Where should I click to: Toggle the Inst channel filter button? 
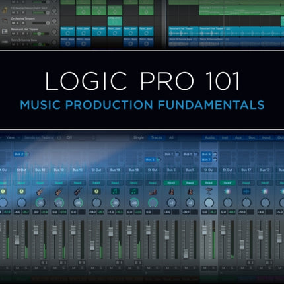[225, 137]
